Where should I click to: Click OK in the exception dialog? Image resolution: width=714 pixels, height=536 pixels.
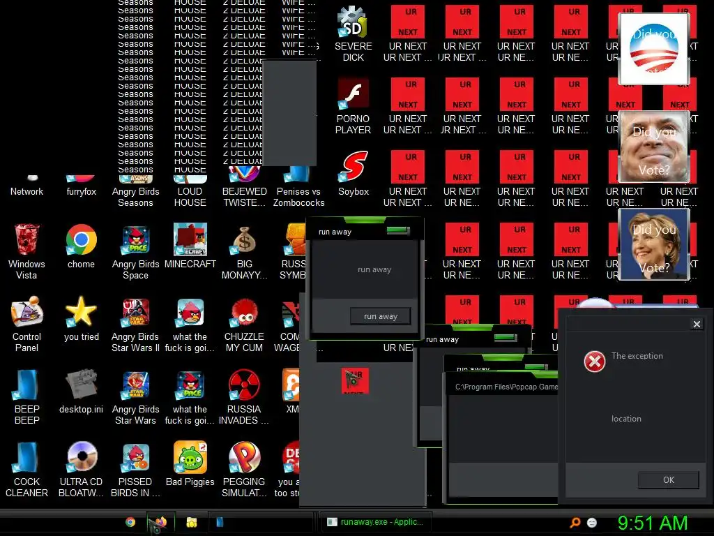click(669, 480)
